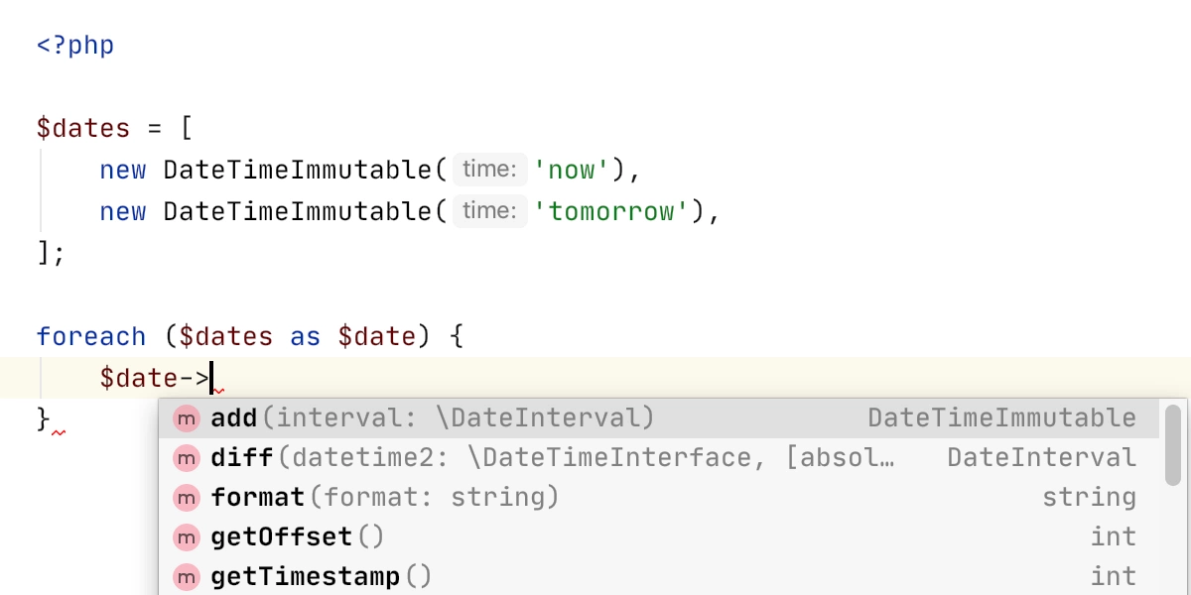Select the add(interval: \DateInterval) suggestion
This screenshot has width=1191, height=595.
coord(659,418)
